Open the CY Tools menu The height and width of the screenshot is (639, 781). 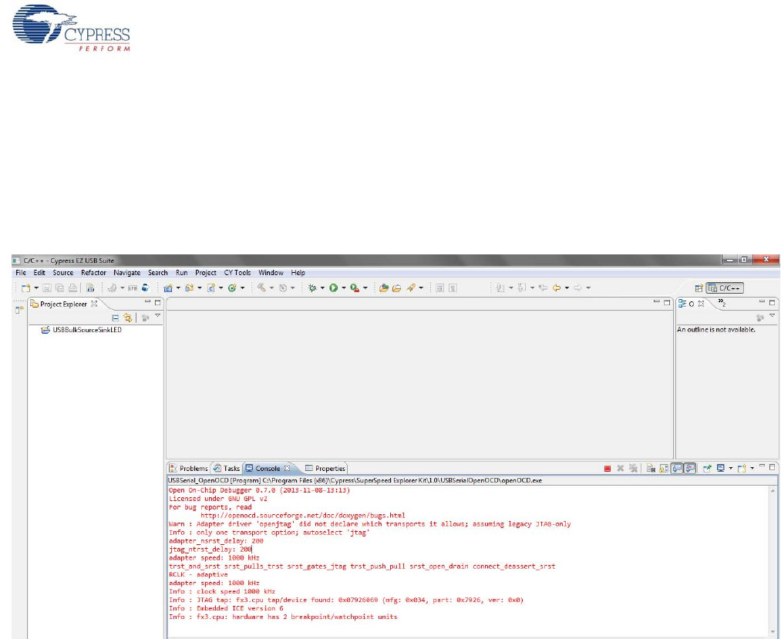tap(237, 273)
